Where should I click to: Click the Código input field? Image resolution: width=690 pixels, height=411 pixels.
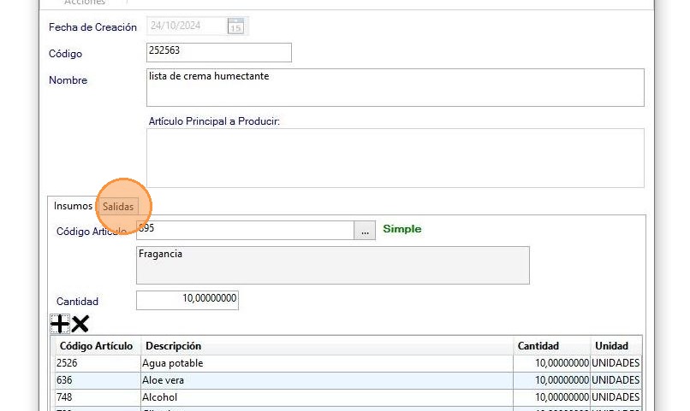(218, 53)
